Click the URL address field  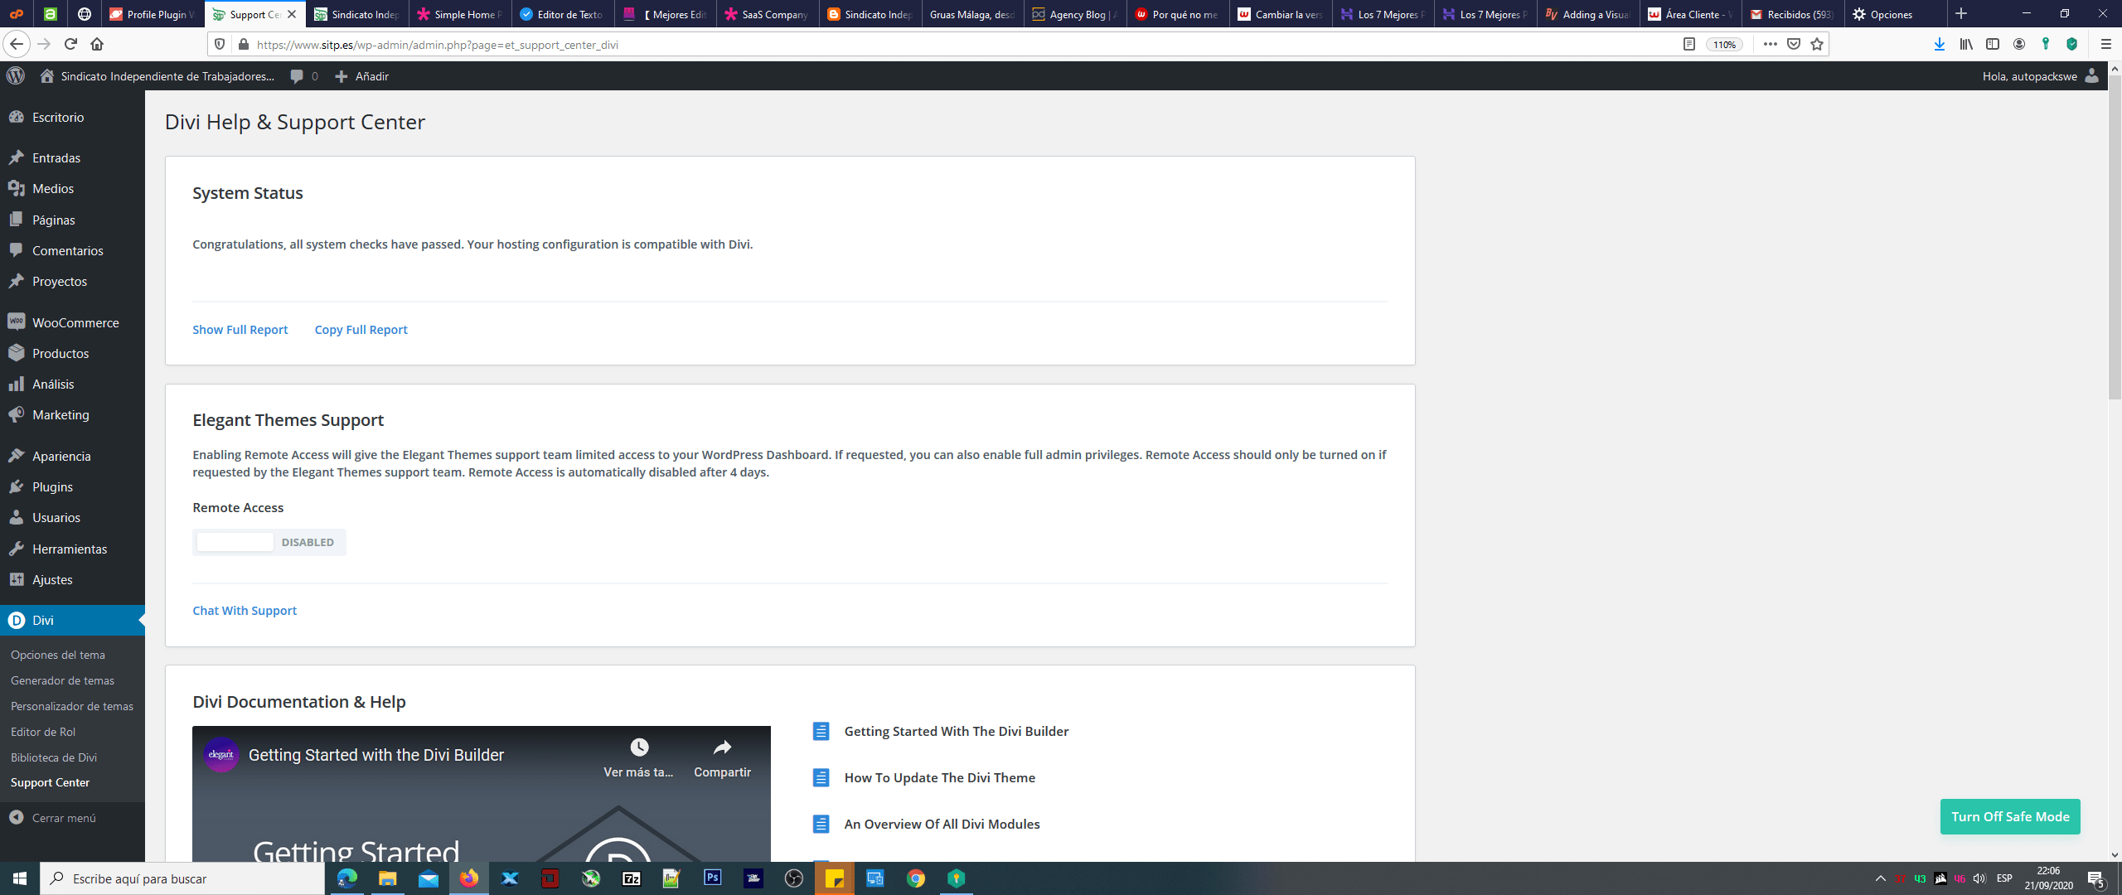click(962, 45)
